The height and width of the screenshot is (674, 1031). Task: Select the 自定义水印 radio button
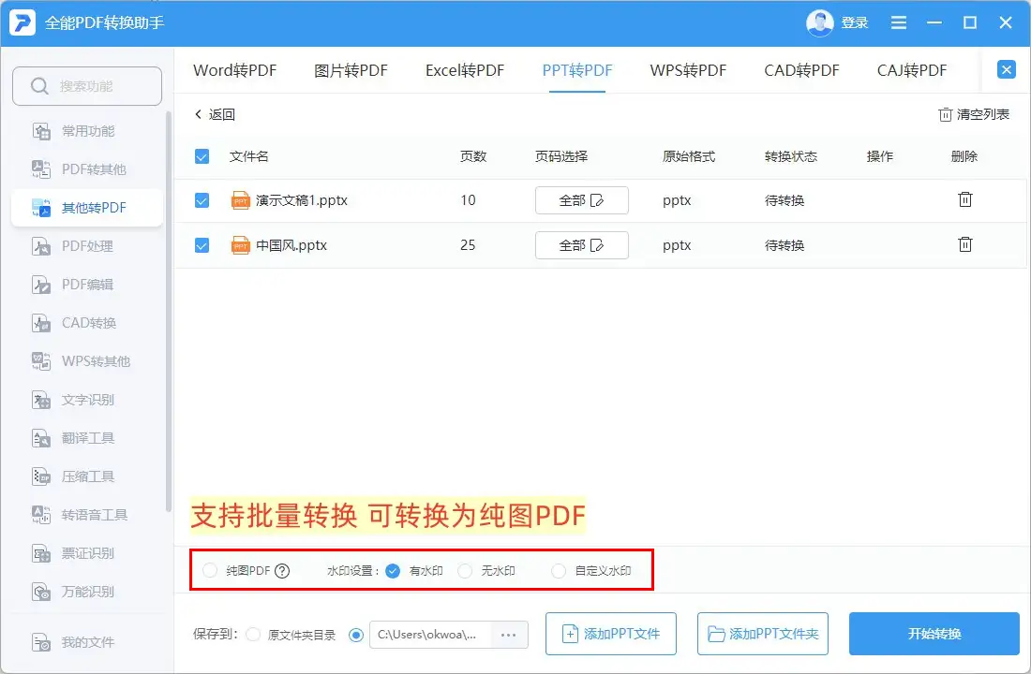(559, 570)
